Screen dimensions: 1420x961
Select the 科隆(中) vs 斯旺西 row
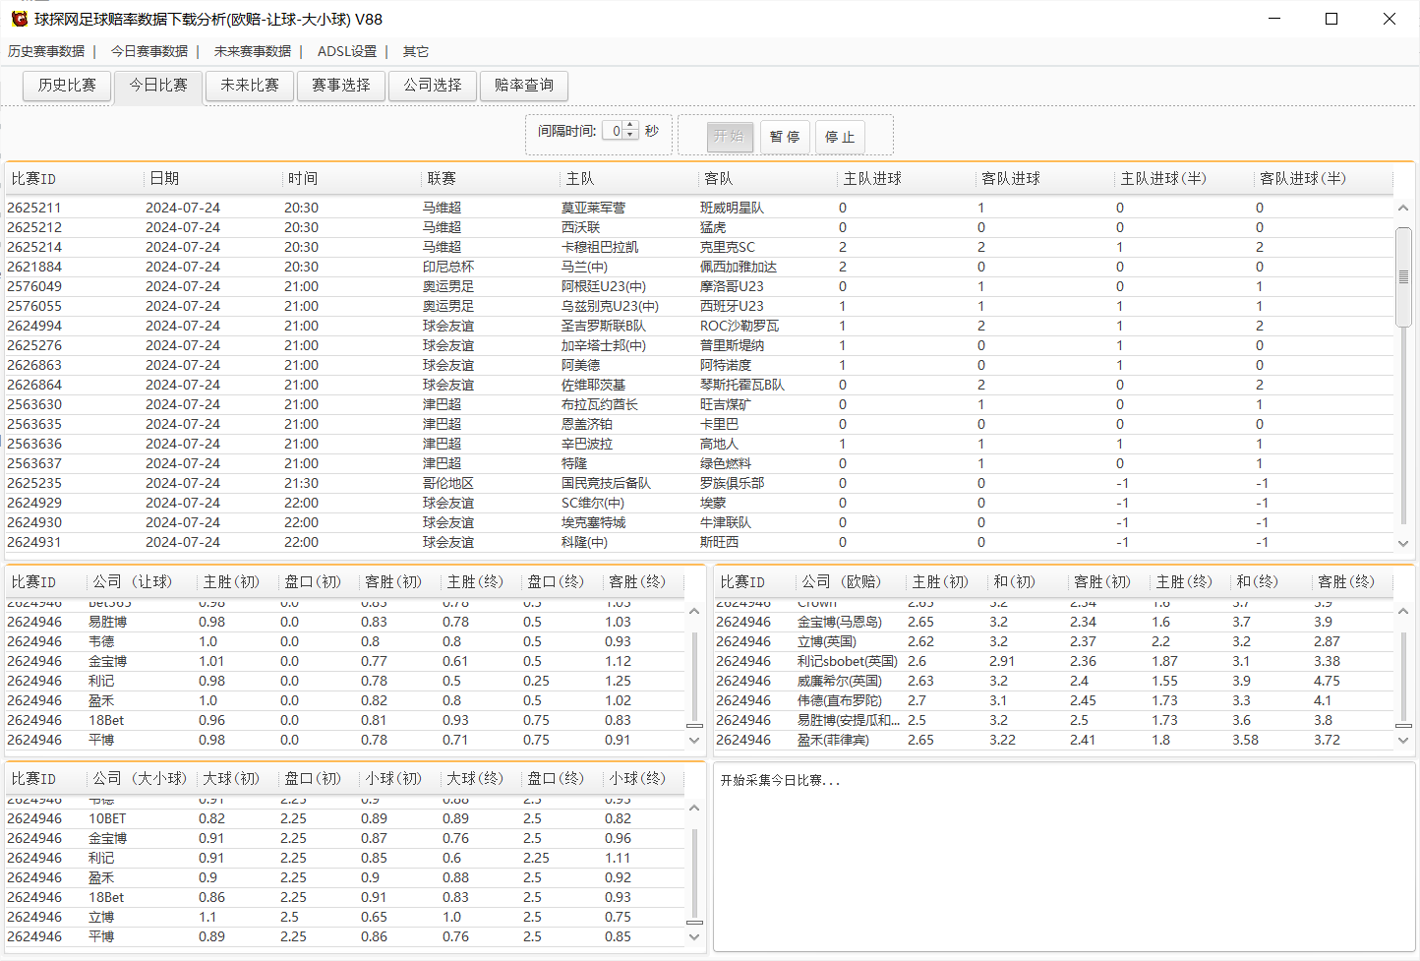pos(699,542)
